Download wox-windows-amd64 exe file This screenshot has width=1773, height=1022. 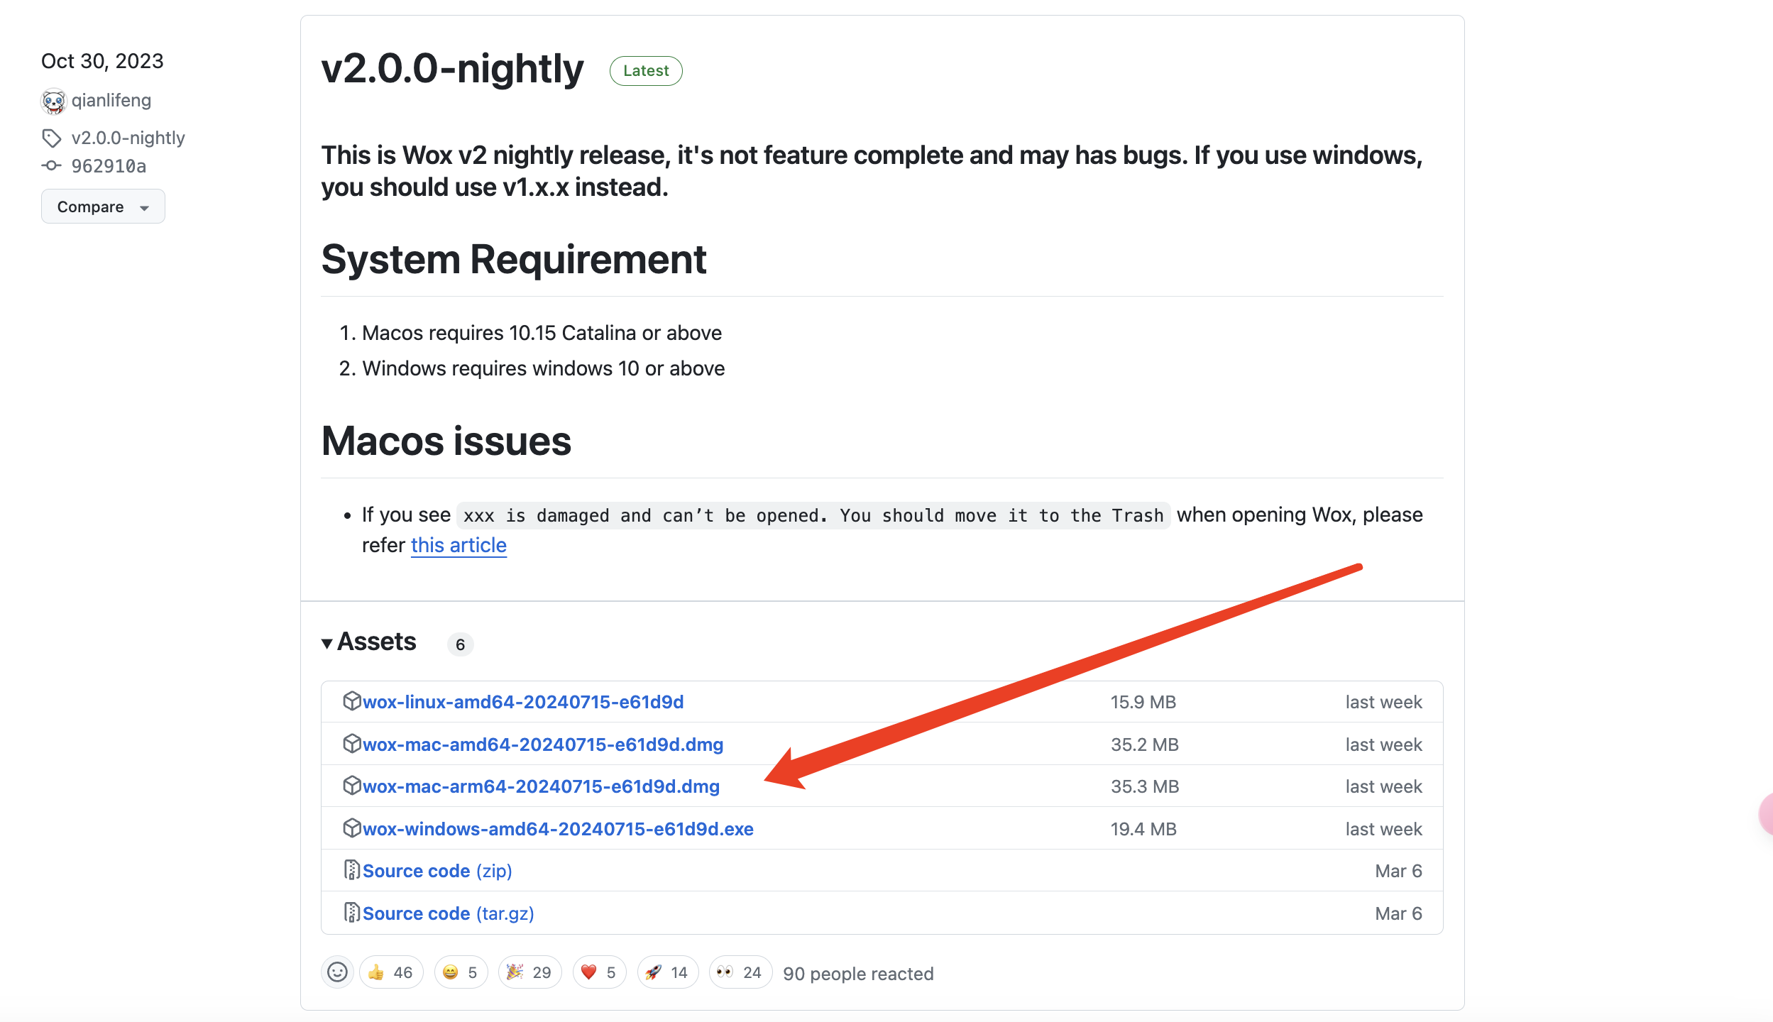(x=558, y=829)
